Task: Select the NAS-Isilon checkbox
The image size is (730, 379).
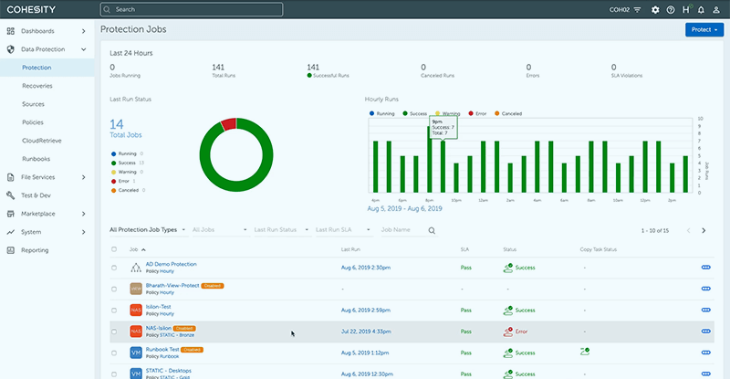Action: pyautogui.click(x=114, y=332)
